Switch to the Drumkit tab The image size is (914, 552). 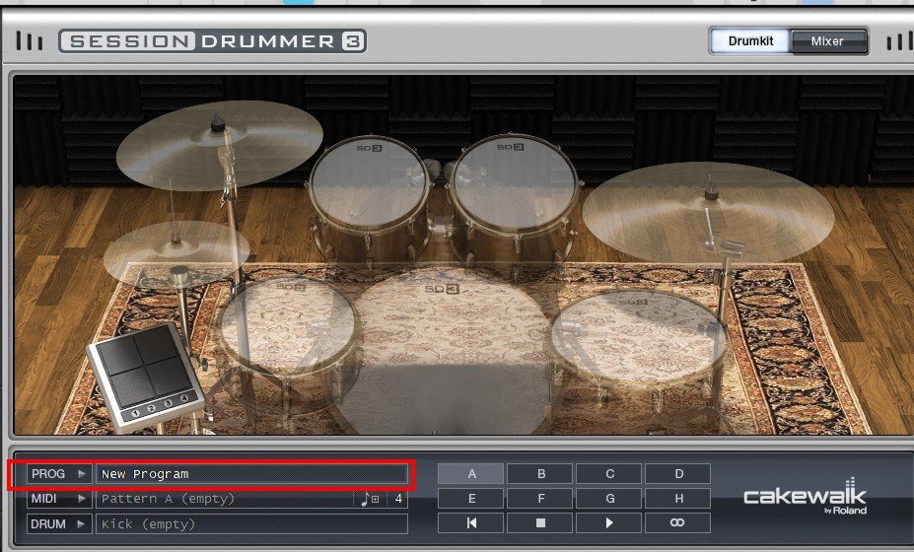[749, 41]
